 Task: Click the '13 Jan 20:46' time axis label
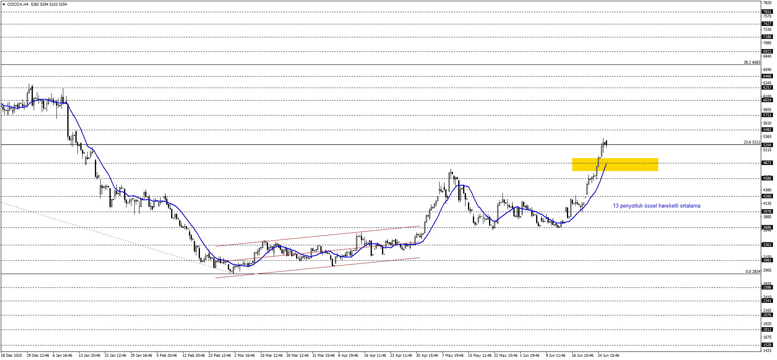point(89,356)
